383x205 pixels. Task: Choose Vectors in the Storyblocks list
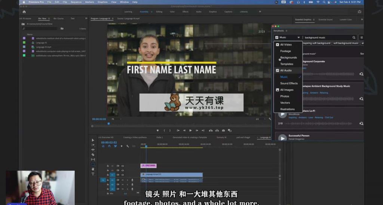point(285,102)
